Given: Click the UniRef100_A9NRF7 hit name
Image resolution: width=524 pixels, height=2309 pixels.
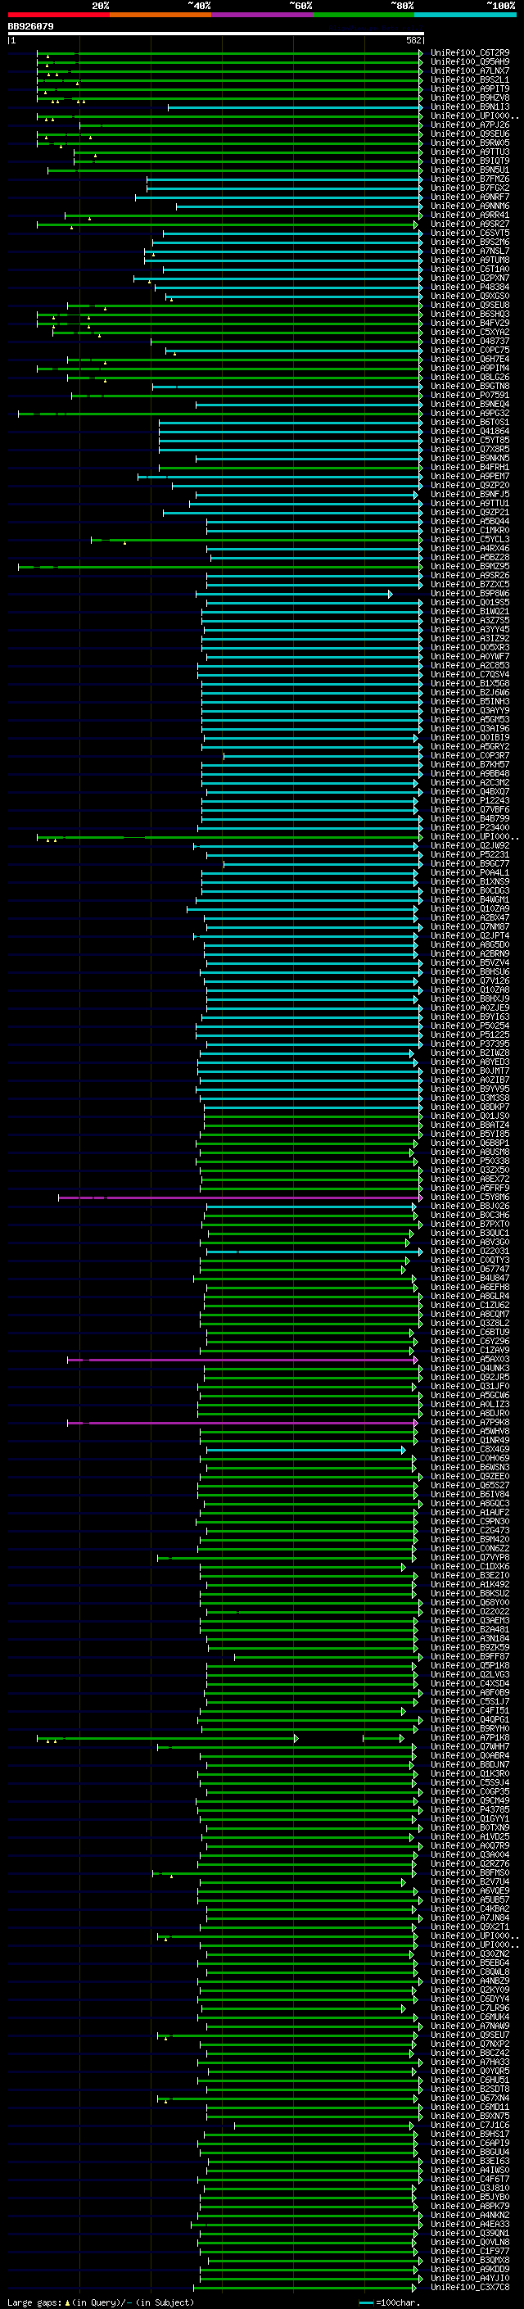Looking at the screenshot, I should 470,197.
